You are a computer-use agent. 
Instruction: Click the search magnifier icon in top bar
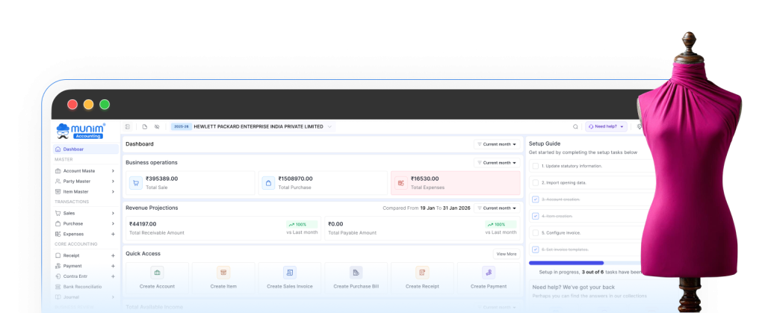[x=575, y=127]
